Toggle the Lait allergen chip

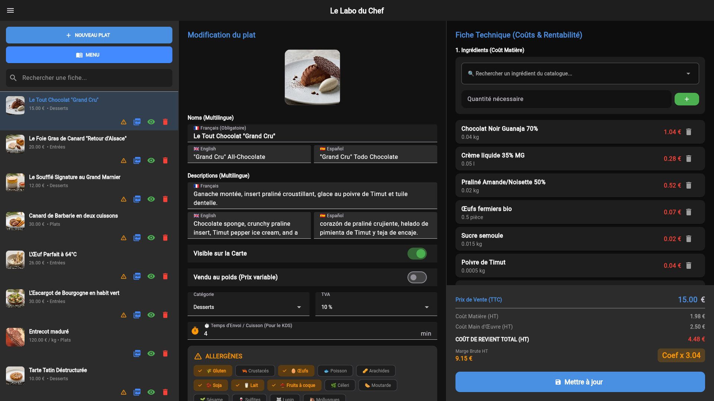click(248, 385)
